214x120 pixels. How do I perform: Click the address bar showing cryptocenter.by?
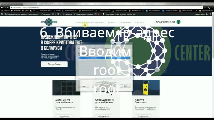pyautogui.click(x=106, y=7)
